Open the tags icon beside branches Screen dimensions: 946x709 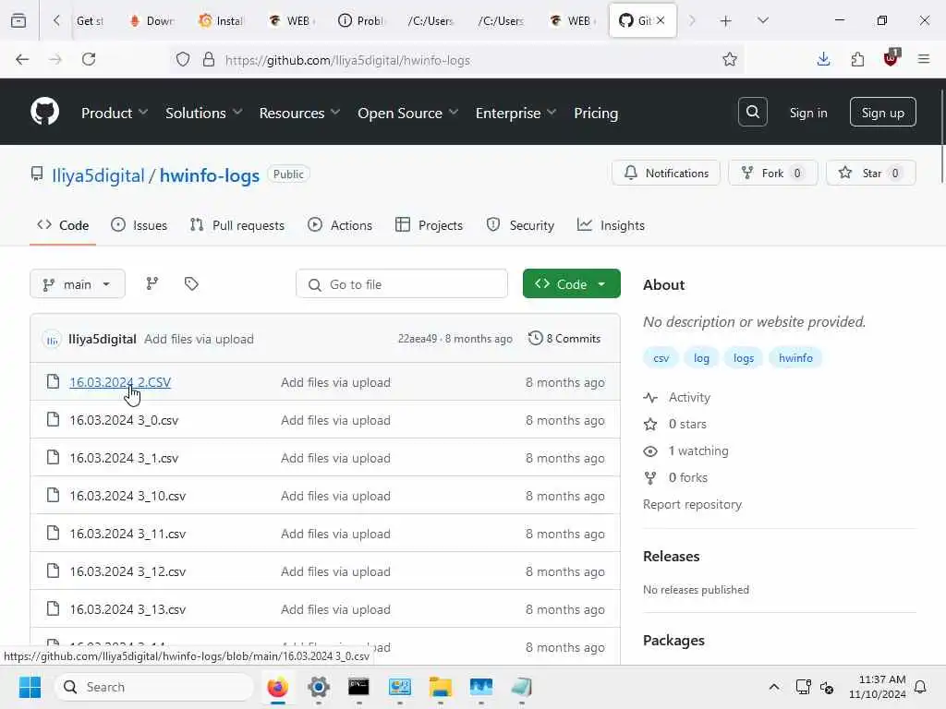191,283
